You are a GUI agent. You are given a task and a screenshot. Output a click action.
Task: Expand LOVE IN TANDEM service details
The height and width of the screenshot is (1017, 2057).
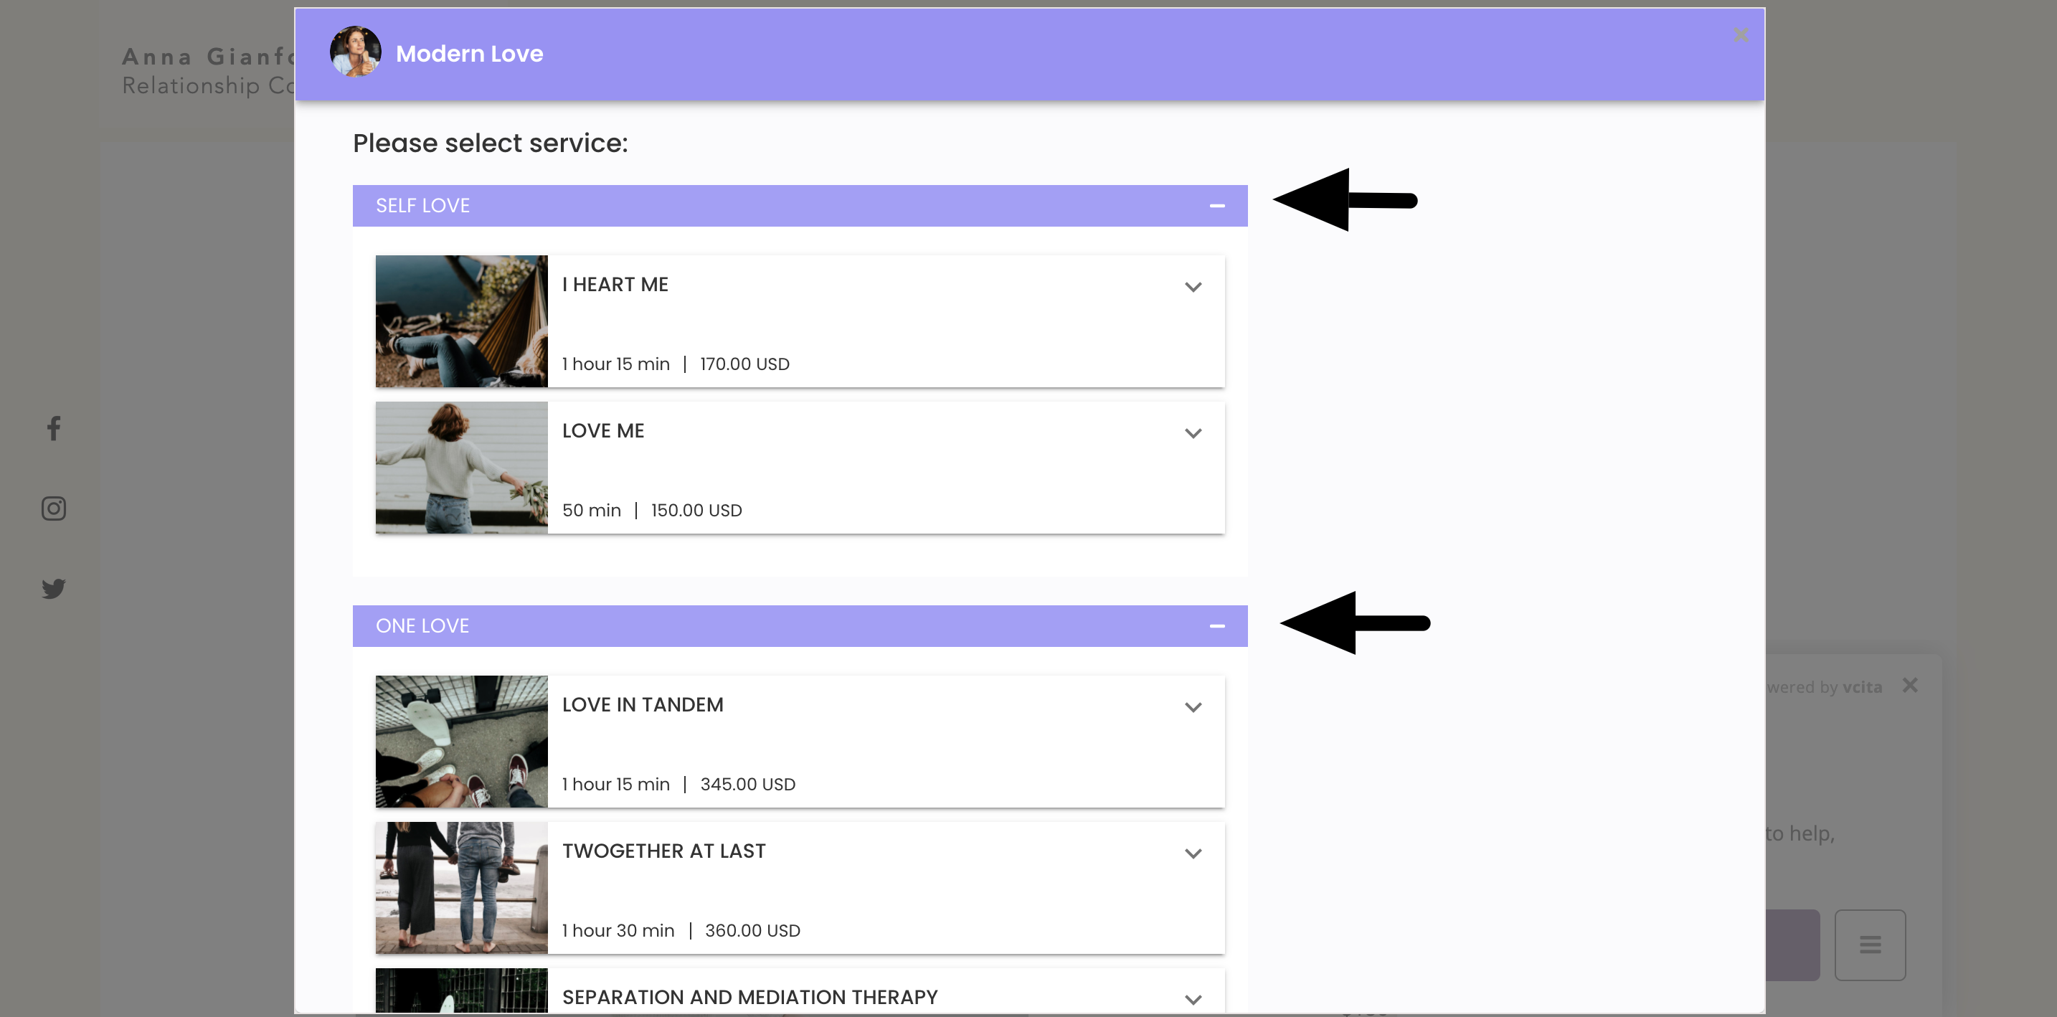tap(1193, 706)
